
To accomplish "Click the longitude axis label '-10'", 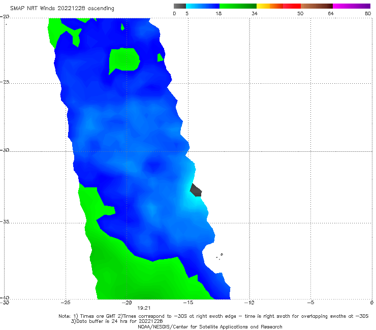I will pyautogui.click(x=249, y=303).
